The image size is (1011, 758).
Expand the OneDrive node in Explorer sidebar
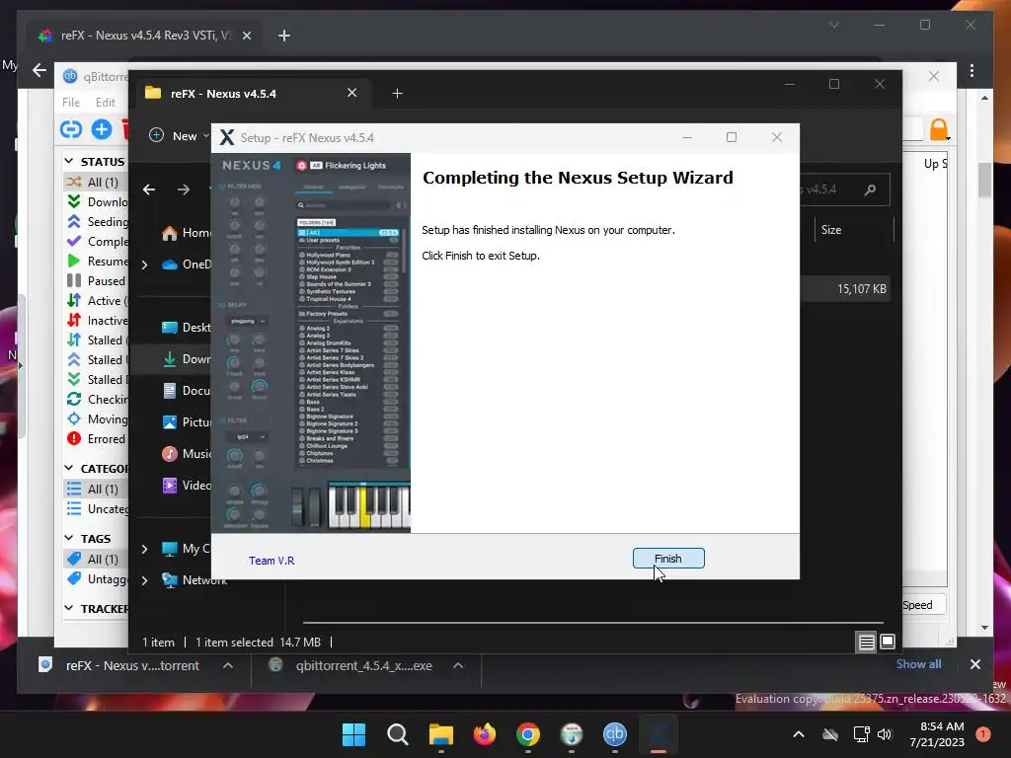(144, 265)
